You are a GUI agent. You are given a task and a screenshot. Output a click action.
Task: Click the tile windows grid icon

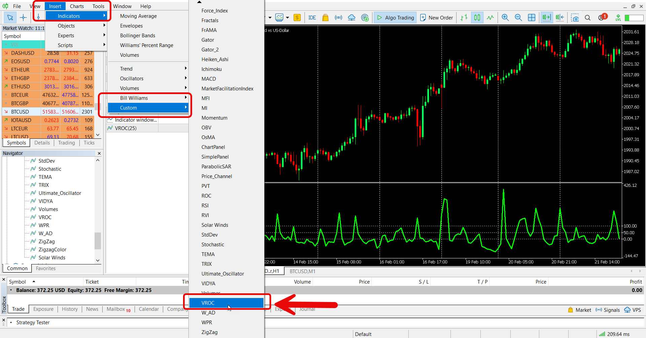click(x=532, y=17)
